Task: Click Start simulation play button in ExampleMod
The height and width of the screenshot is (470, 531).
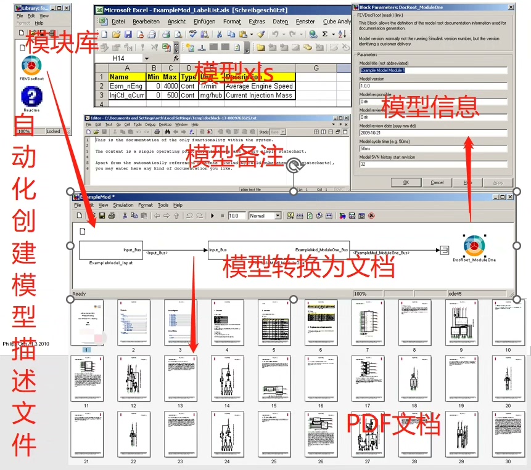Action: (x=212, y=216)
